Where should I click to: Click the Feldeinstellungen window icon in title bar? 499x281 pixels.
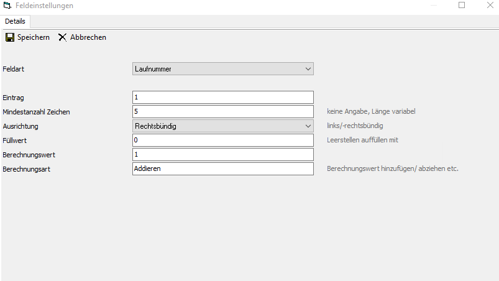(x=7, y=6)
